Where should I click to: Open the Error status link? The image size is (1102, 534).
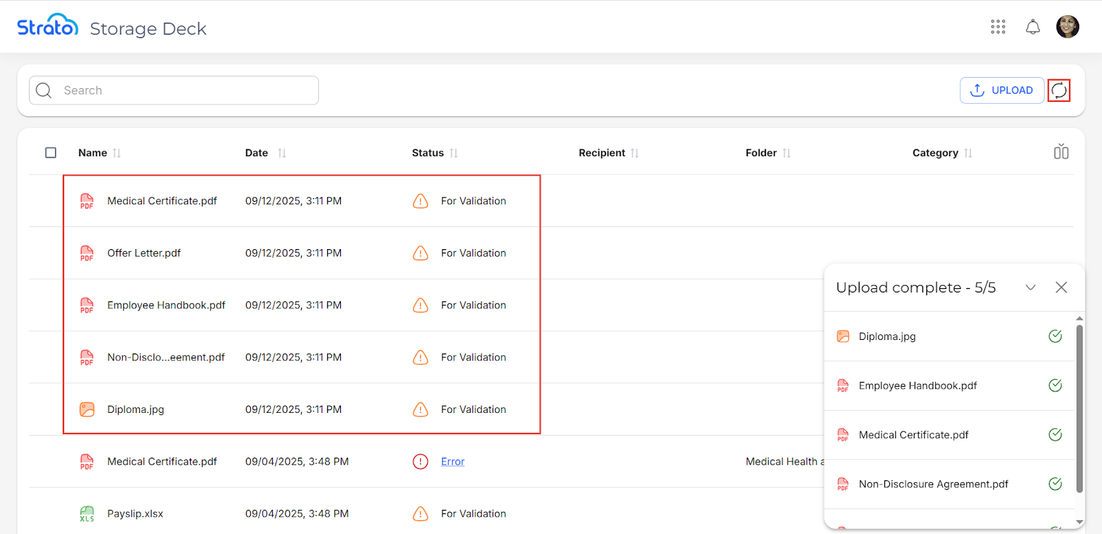coord(453,462)
